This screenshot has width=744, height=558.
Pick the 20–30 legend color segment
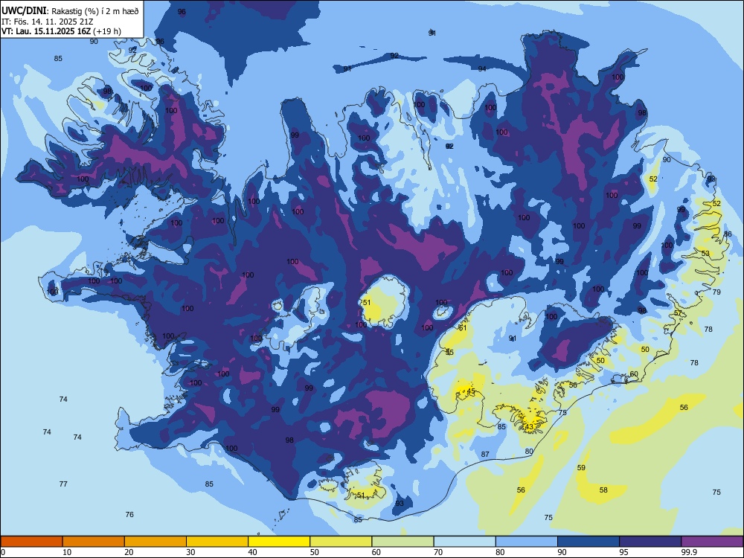pyautogui.click(x=155, y=542)
